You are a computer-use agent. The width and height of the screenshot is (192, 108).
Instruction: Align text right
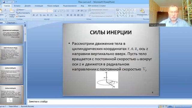coord(75,15)
